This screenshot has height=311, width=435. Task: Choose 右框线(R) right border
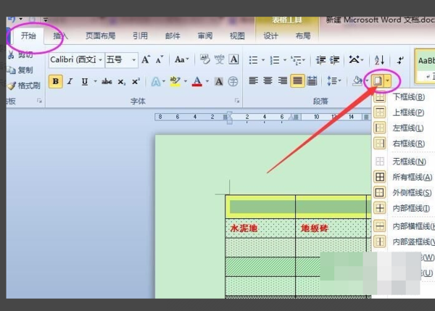(x=403, y=144)
